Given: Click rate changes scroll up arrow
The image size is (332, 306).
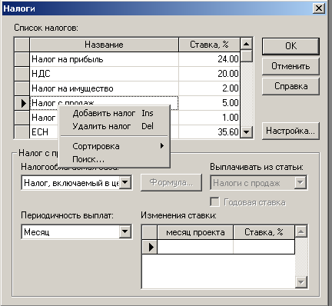Looking at the screenshot, I should tap(301, 231).
